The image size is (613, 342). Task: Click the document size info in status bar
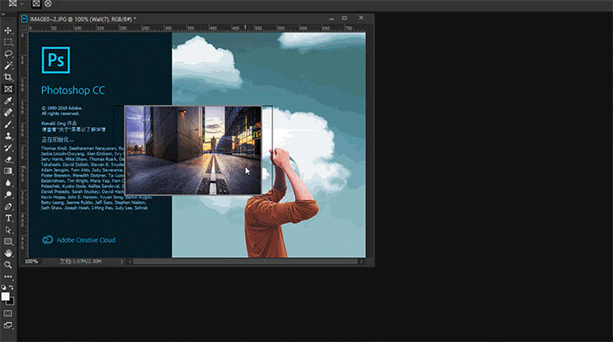point(81,262)
